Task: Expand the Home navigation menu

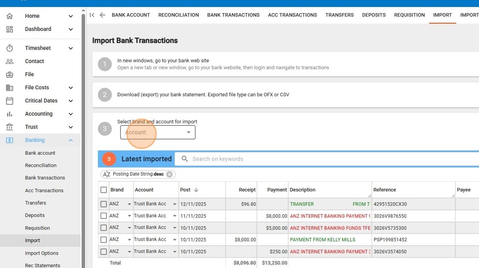Action: tap(71, 16)
